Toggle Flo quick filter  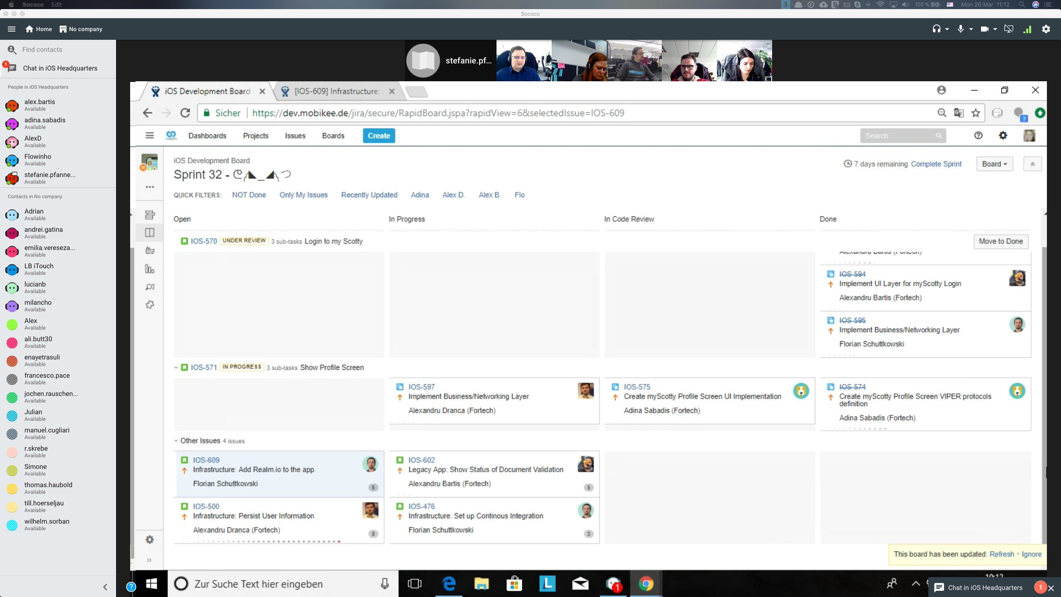click(520, 195)
